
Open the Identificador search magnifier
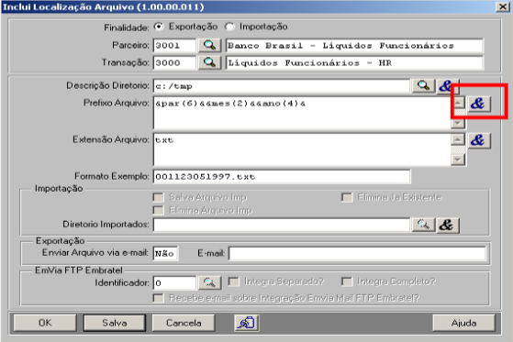coord(209,282)
